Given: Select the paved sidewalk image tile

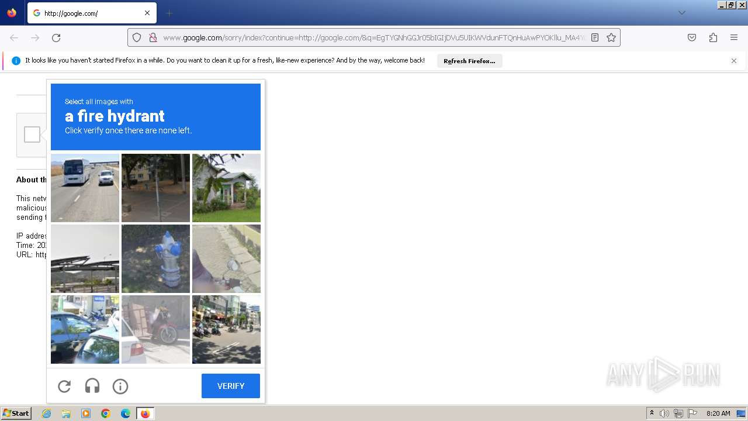Looking at the screenshot, I should tap(226, 258).
